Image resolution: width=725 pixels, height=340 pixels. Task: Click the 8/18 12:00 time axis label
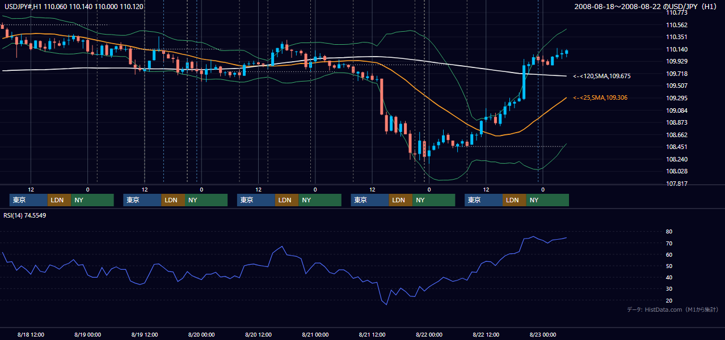pyautogui.click(x=31, y=334)
